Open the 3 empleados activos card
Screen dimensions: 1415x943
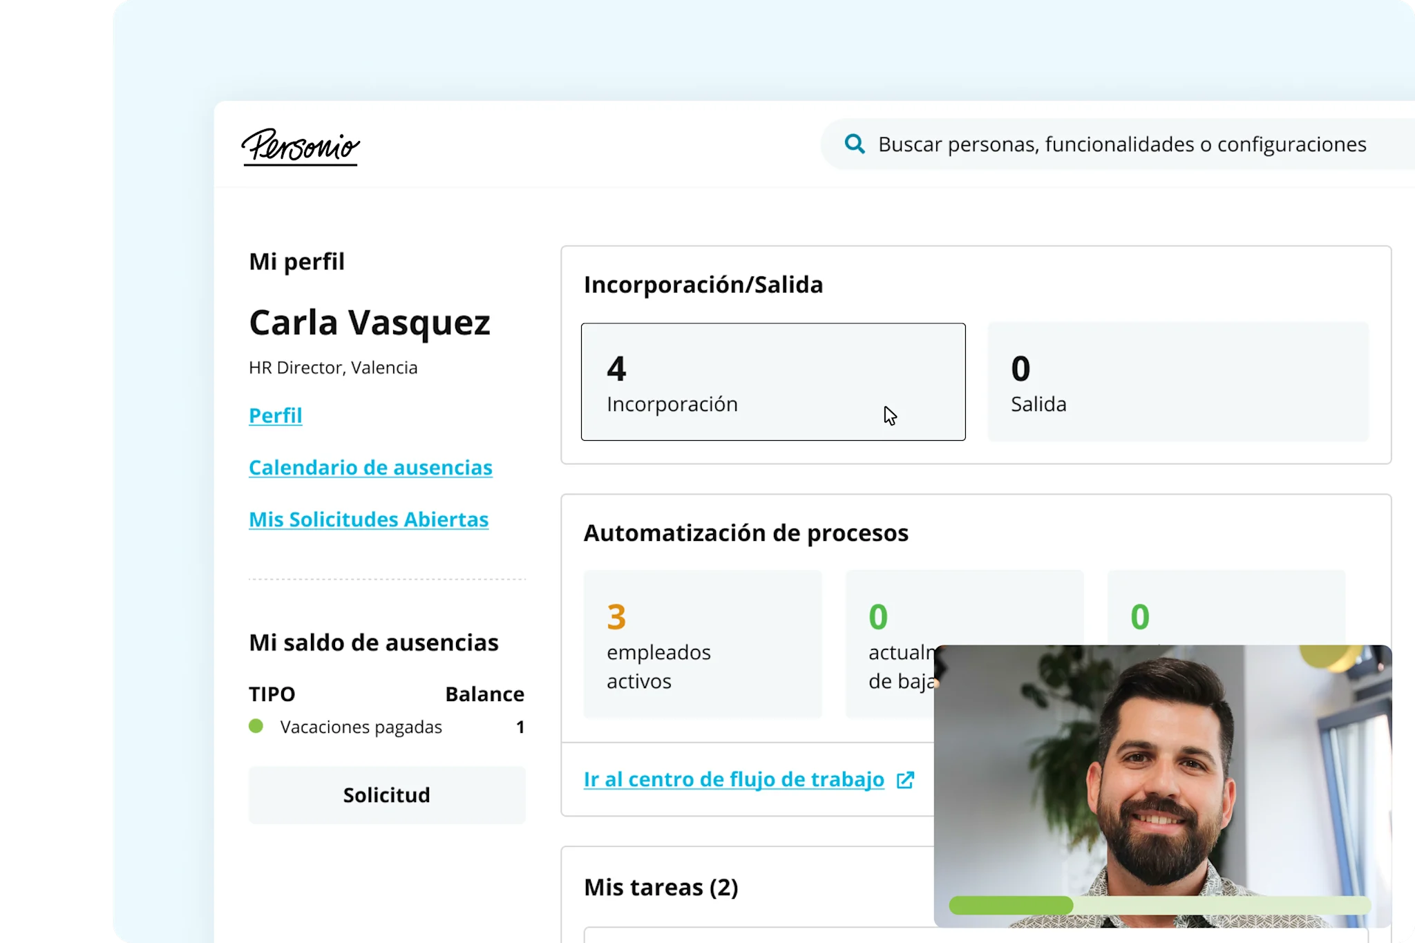(702, 644)
